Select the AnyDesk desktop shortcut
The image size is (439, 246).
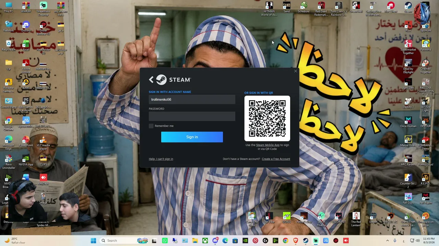point(43,180)
